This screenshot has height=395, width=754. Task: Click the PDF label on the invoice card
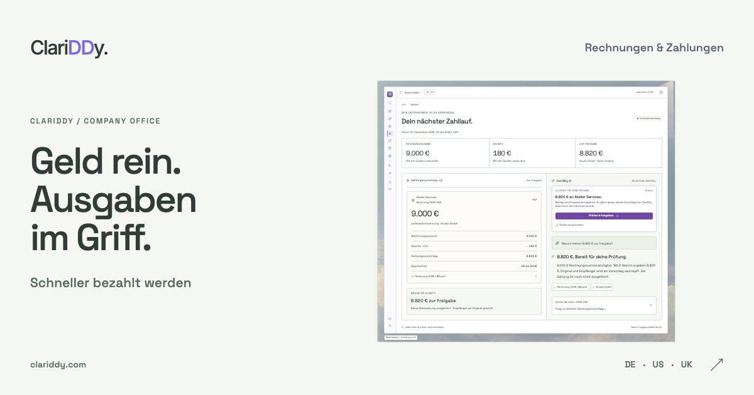point(535,200)
